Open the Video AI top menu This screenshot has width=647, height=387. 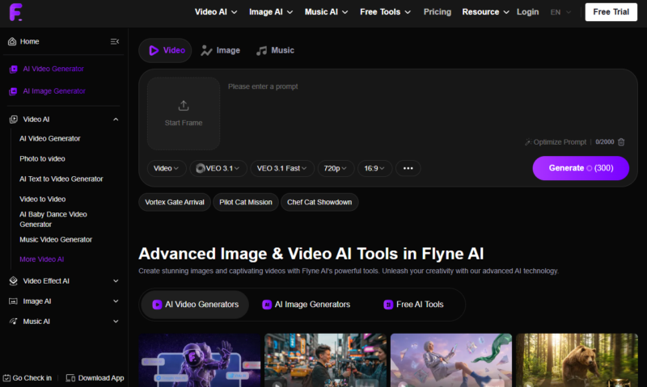216,12
